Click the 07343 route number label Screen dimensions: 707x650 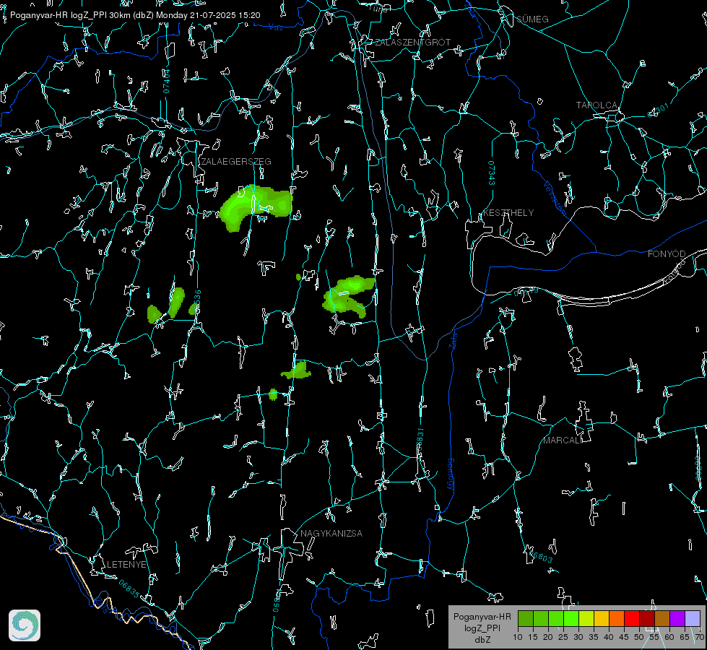[492, 173]
